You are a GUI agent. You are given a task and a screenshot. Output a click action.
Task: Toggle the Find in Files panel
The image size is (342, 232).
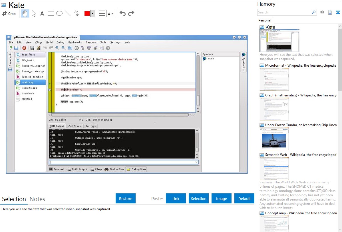(x=114, y=169)
